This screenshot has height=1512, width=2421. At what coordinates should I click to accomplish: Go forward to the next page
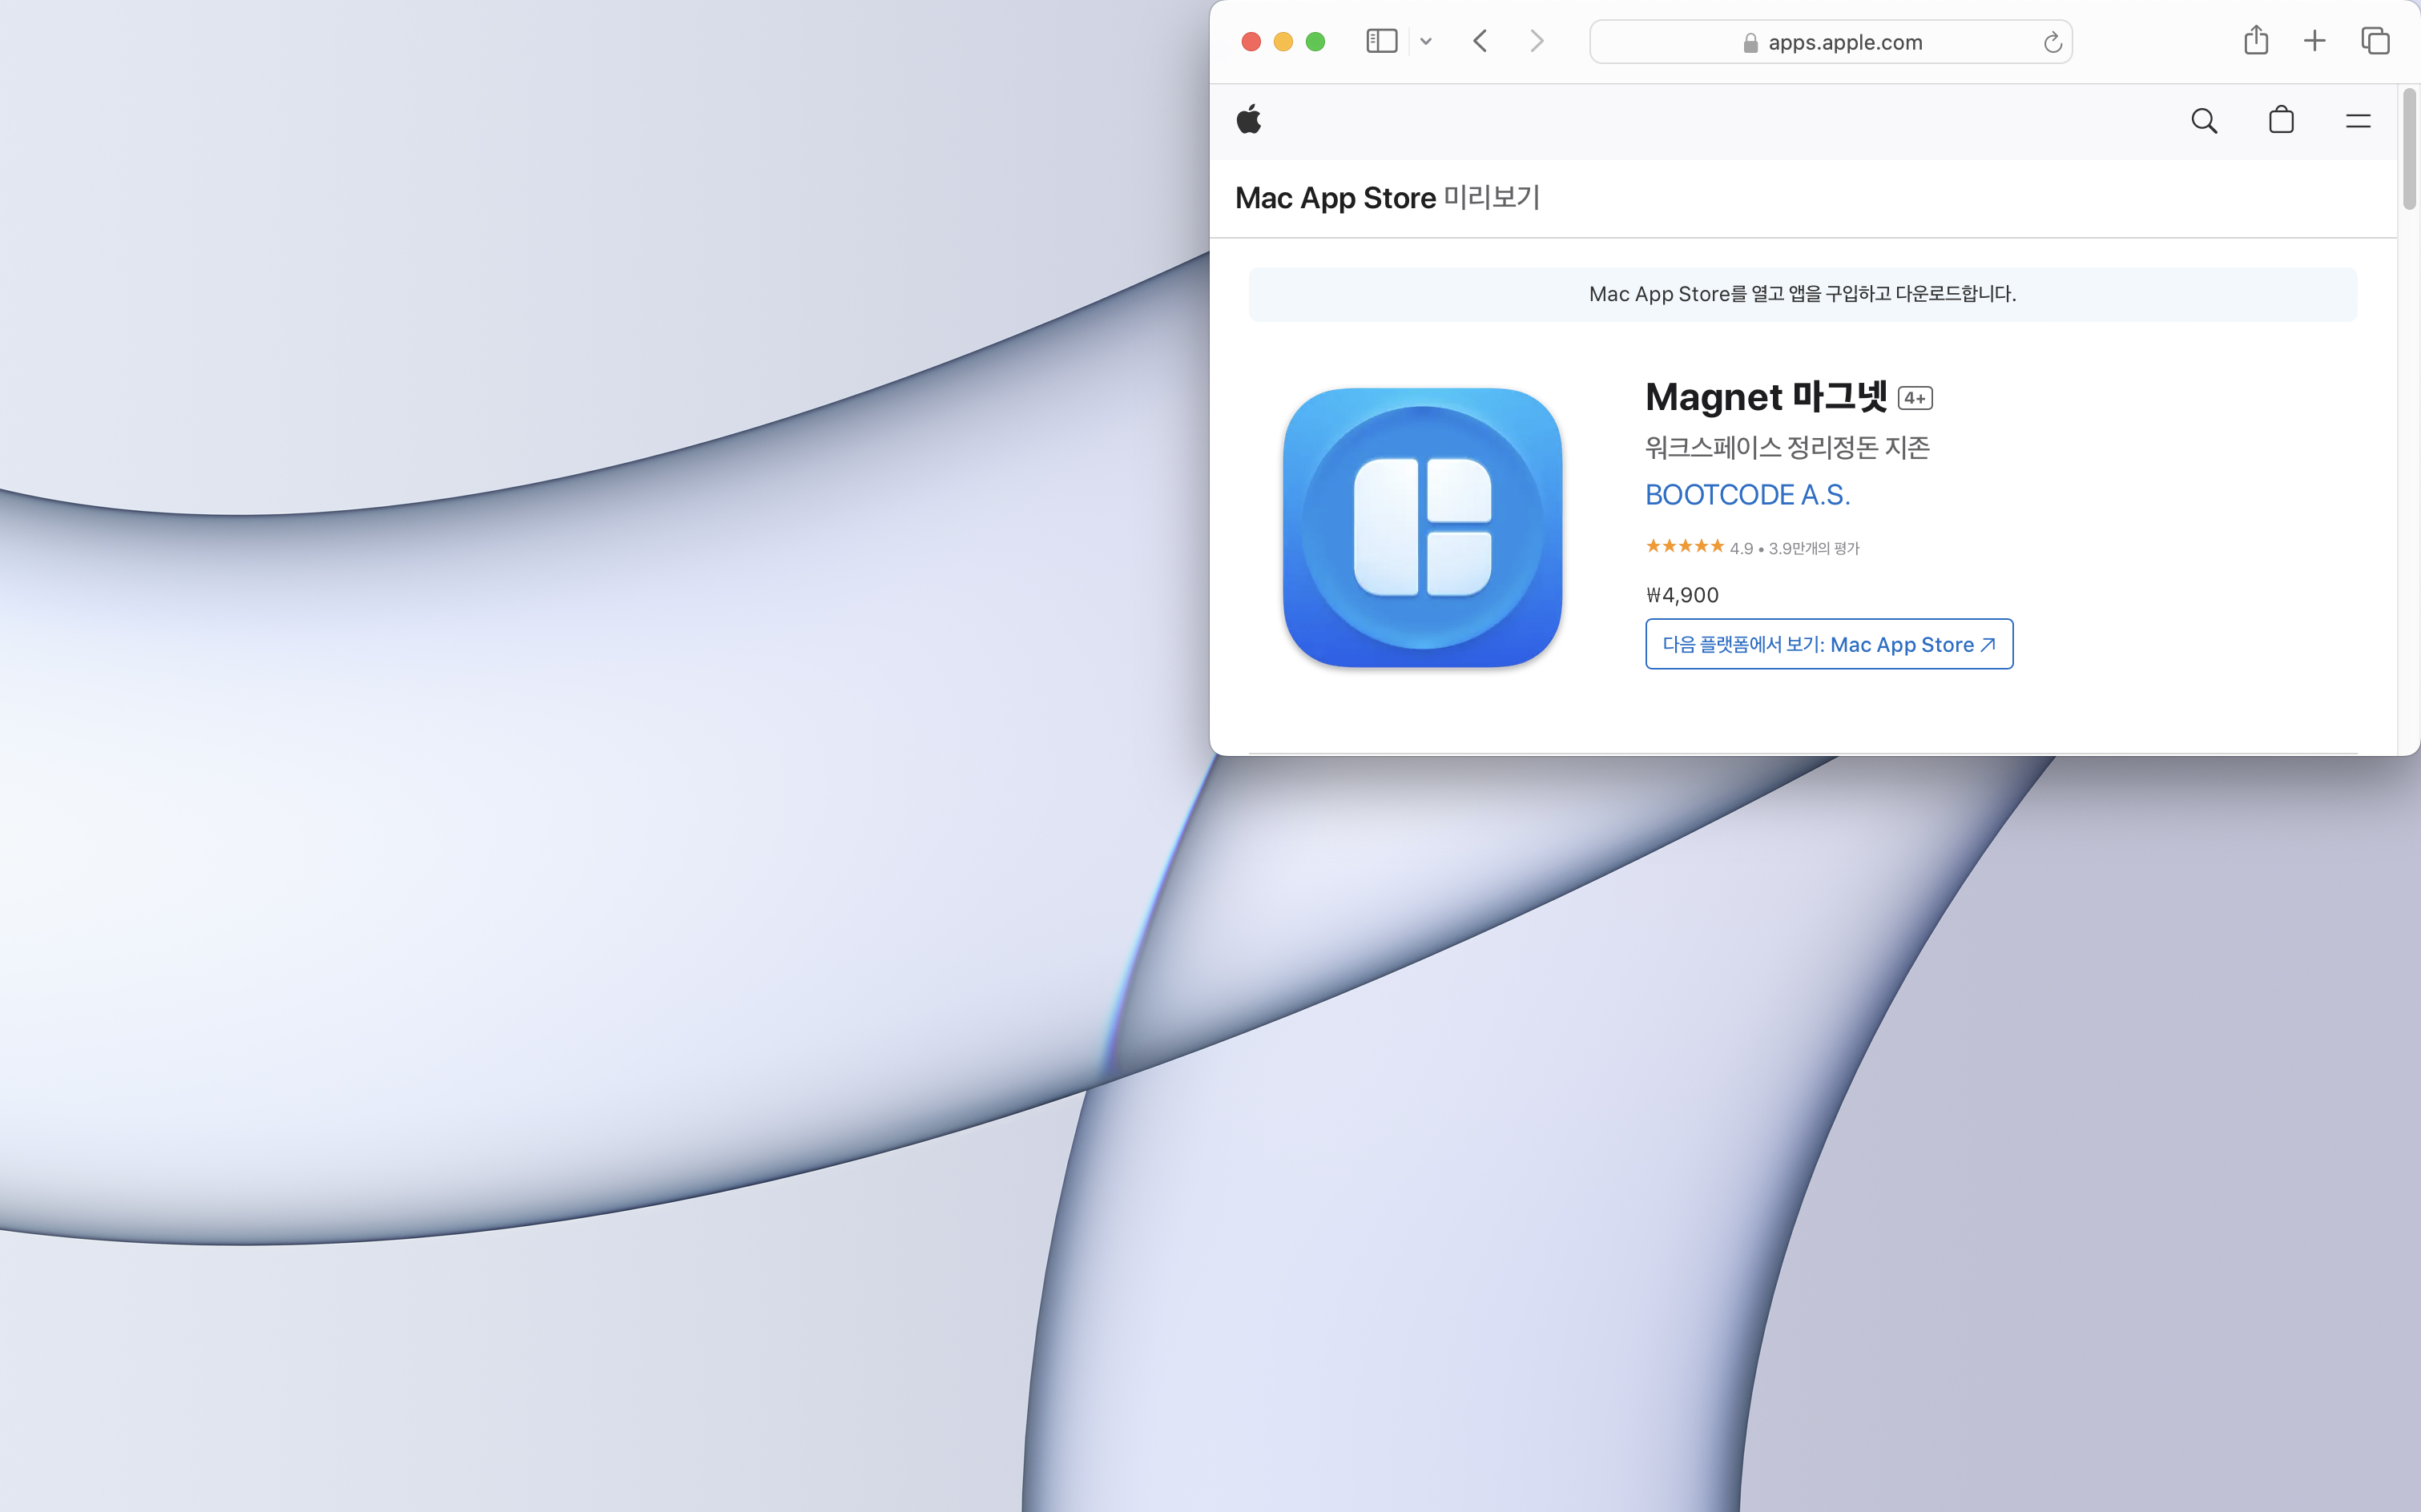(1537, 41)
